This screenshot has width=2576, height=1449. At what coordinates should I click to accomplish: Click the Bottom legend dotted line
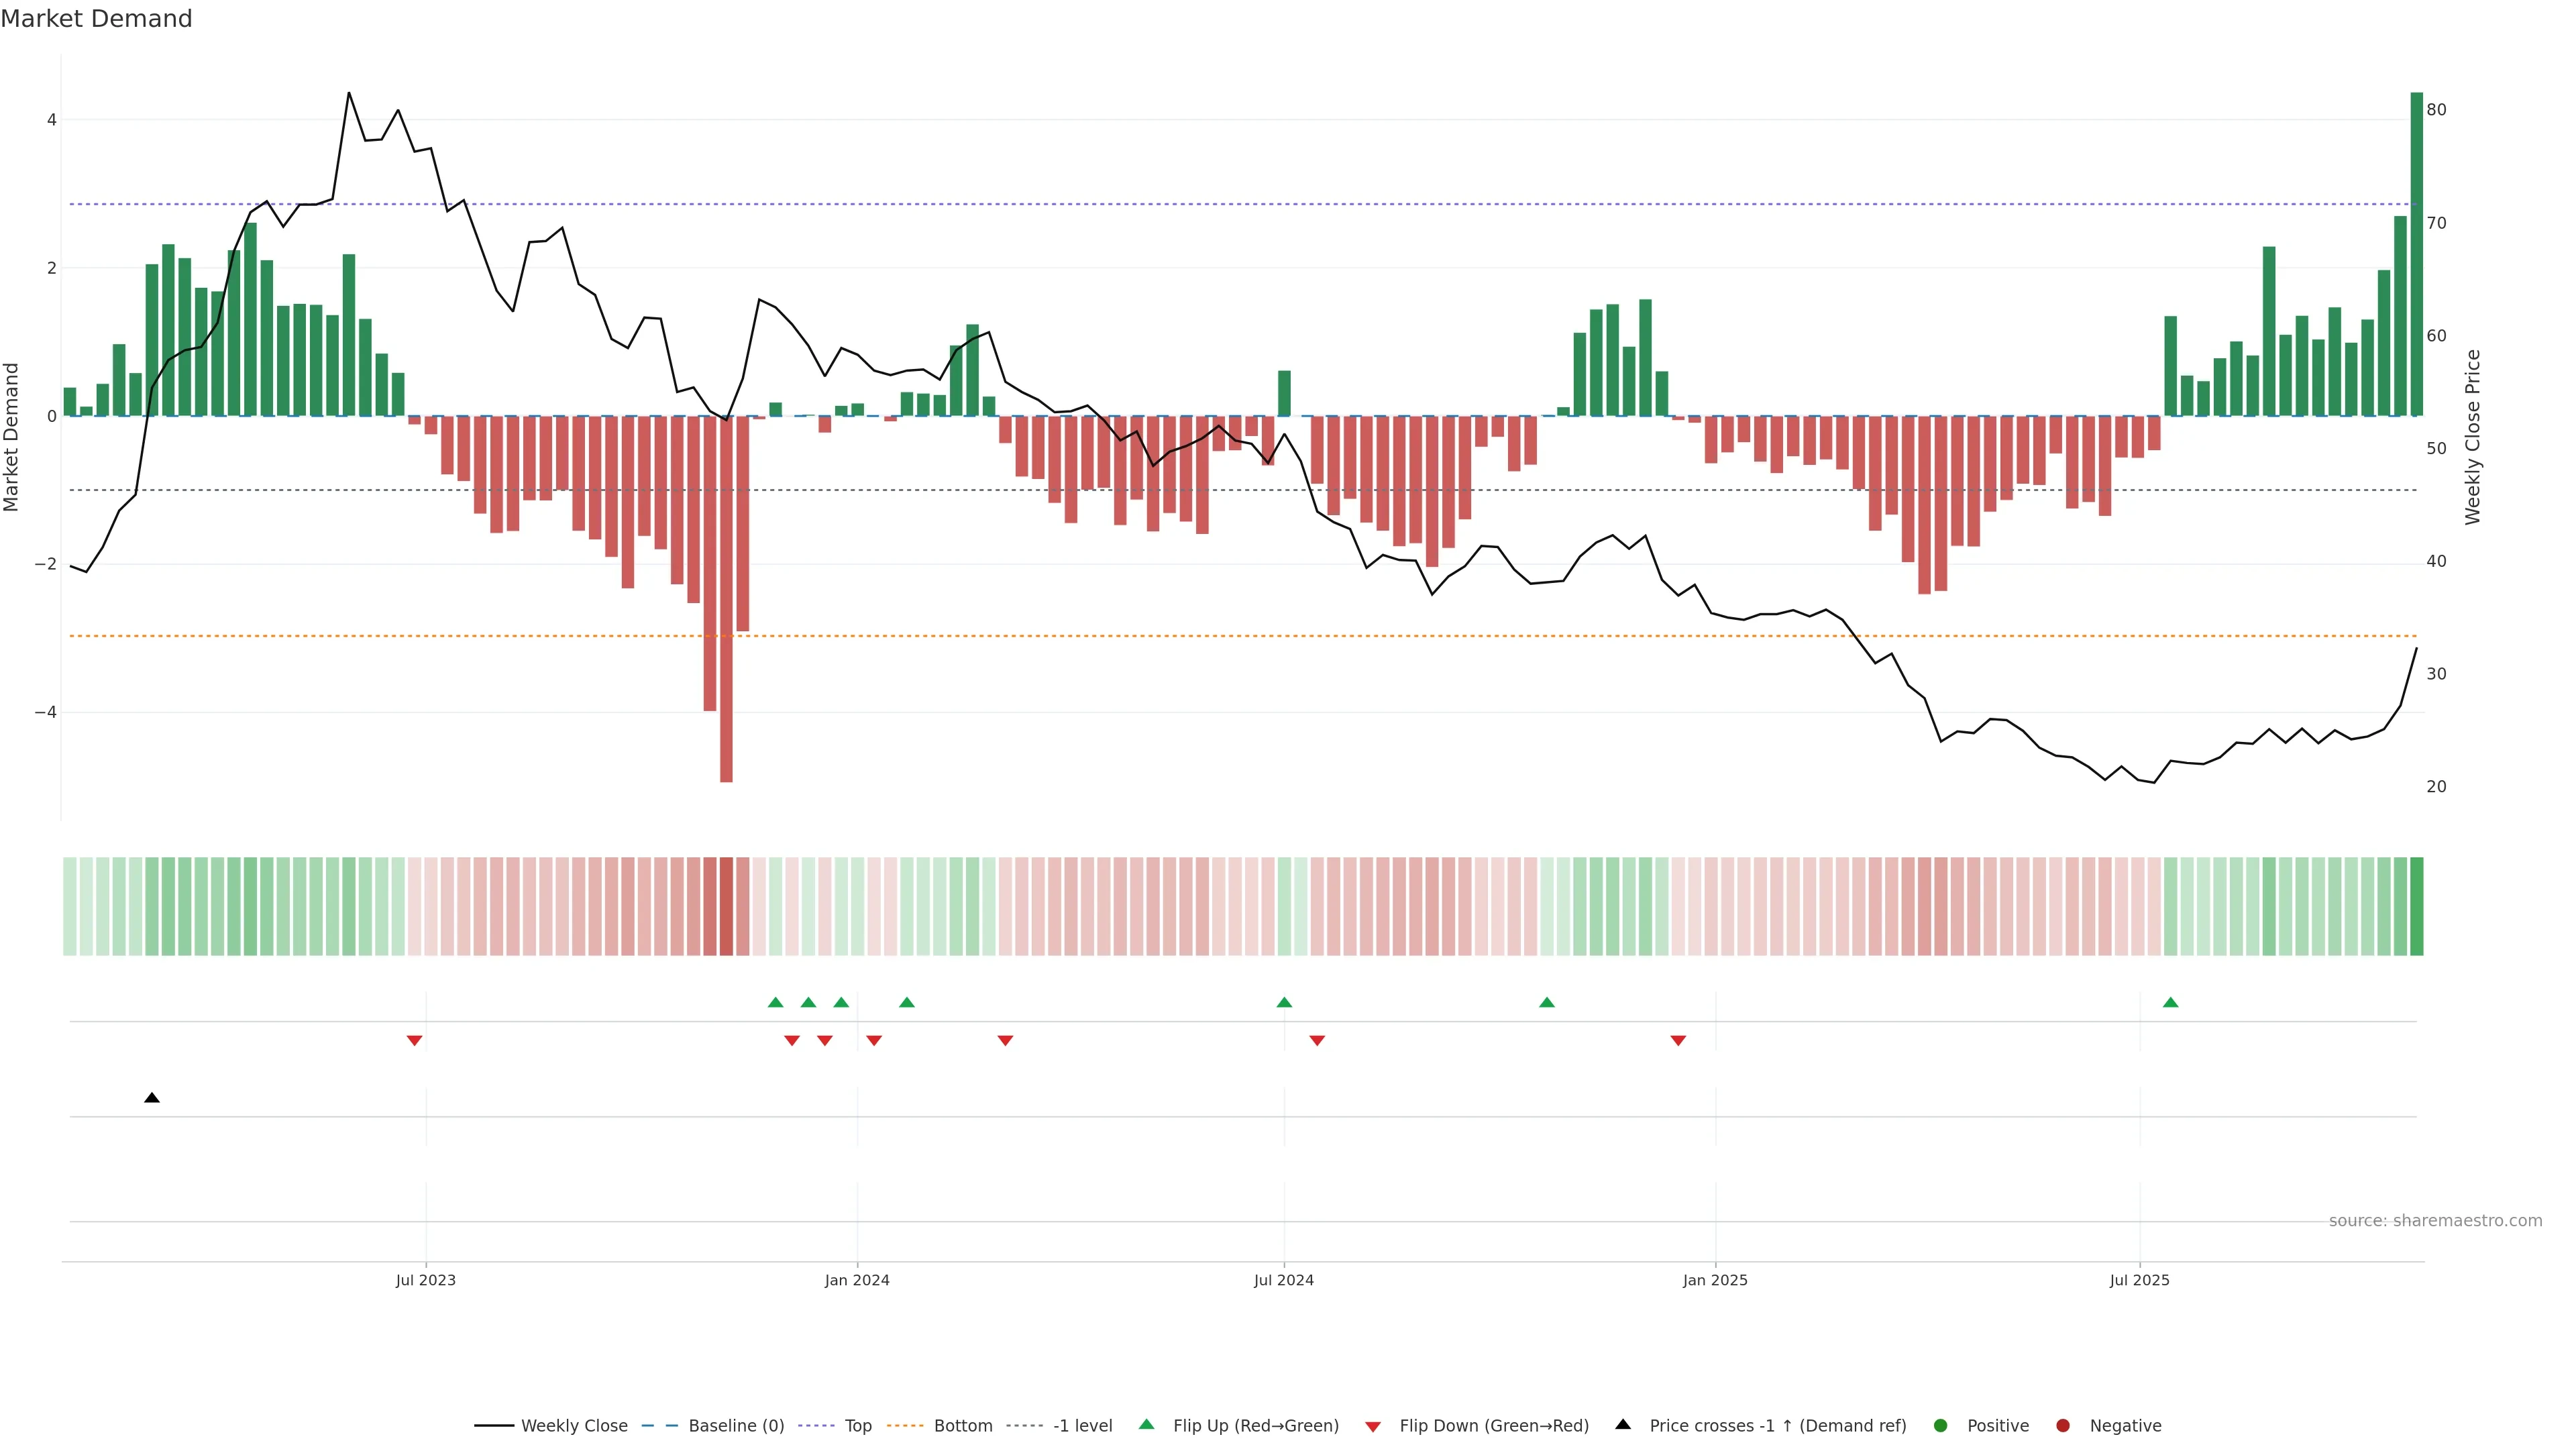coord(906,1426)
